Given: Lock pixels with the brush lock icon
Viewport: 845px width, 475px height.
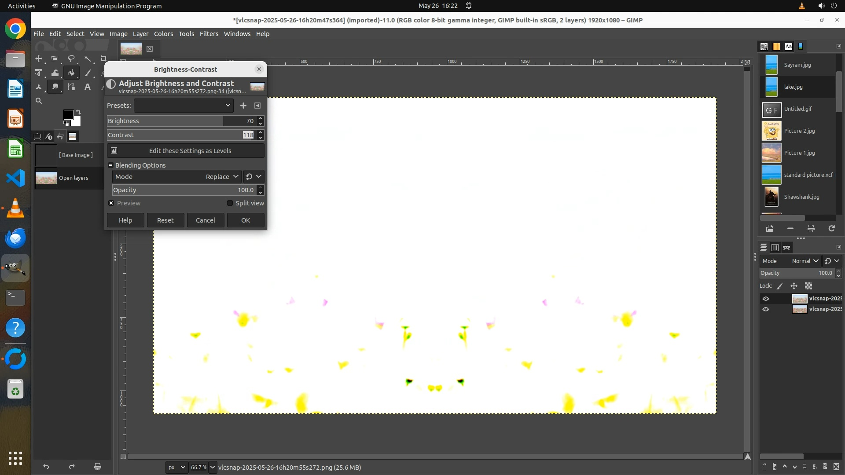Looking at the screenshot, I should (x=780, y=286).
